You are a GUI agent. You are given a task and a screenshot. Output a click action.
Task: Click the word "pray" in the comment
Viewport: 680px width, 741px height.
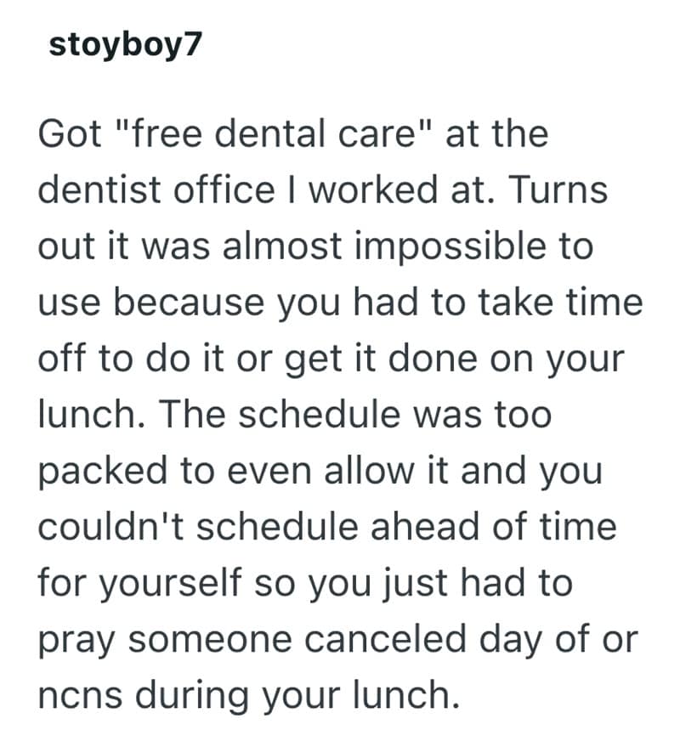(74, 638)
